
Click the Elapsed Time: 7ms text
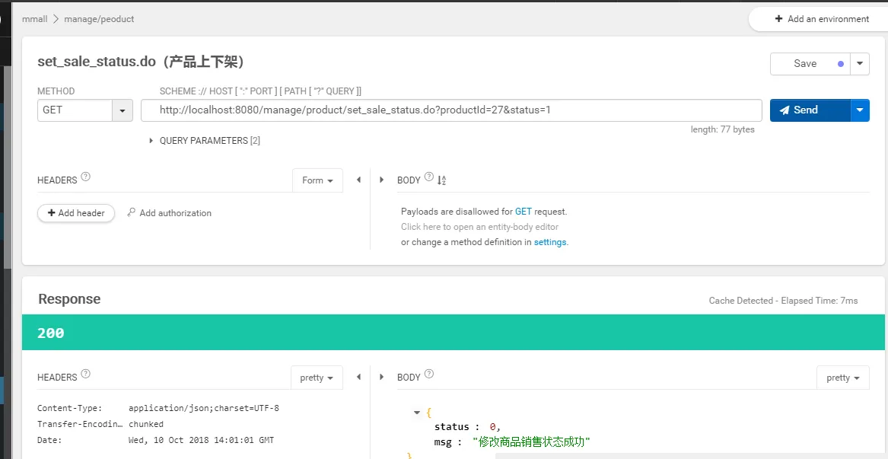pos(820,301)
